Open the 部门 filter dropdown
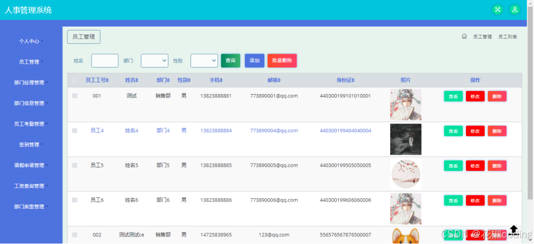Image resolution: width=534 pixels, height=244 pixels. tap(155, 61)
